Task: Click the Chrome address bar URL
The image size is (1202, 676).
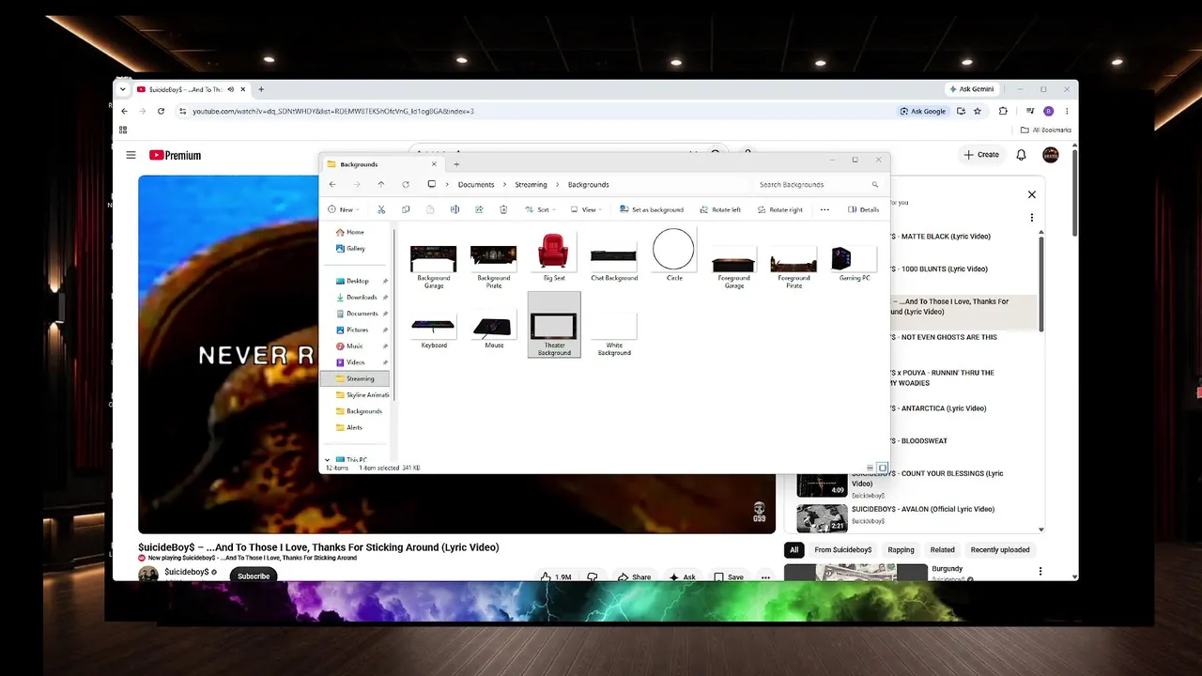Action: pyautogui.click(x=333, y=111)
